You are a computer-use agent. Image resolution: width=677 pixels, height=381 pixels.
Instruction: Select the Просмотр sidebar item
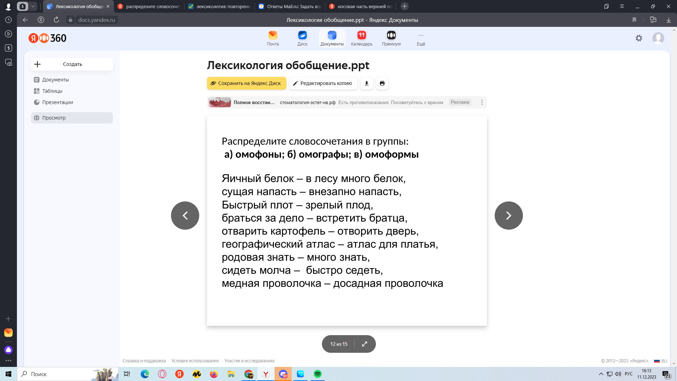click(x=72, y=118)
